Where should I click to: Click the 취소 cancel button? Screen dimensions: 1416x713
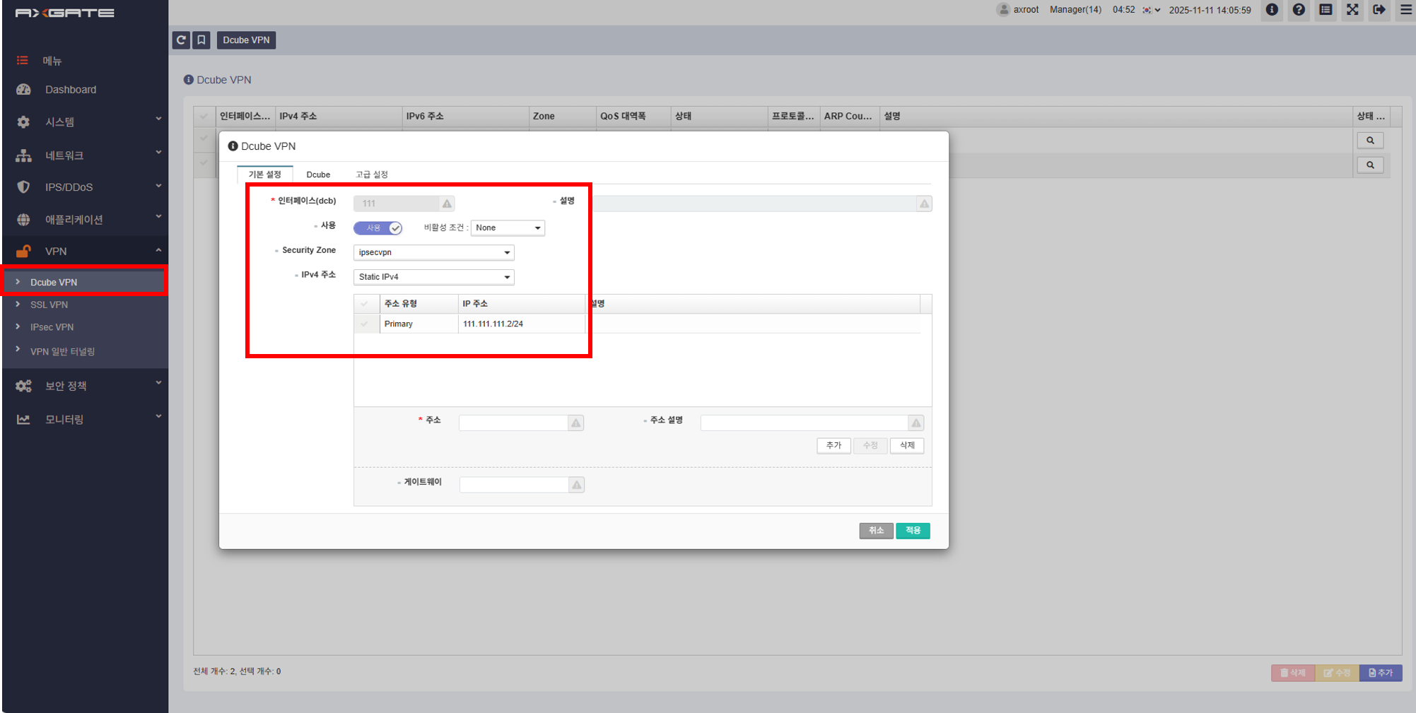click(x=877, y=531)
